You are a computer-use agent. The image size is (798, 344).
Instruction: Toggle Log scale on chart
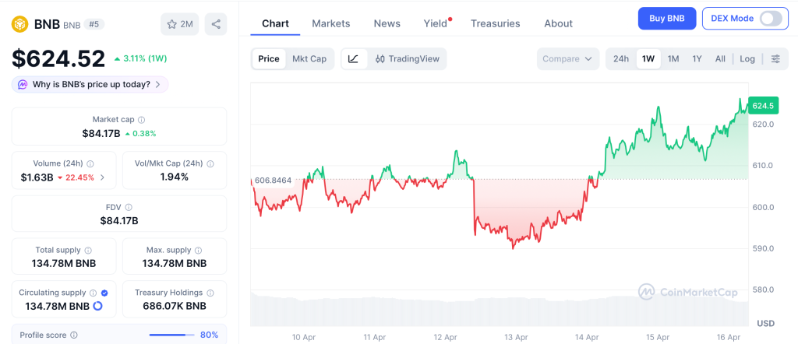coord(747,58)
